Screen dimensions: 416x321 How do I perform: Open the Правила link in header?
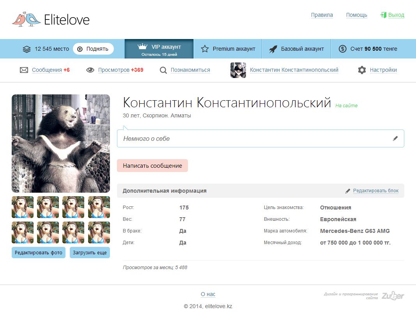pos(322,15)
